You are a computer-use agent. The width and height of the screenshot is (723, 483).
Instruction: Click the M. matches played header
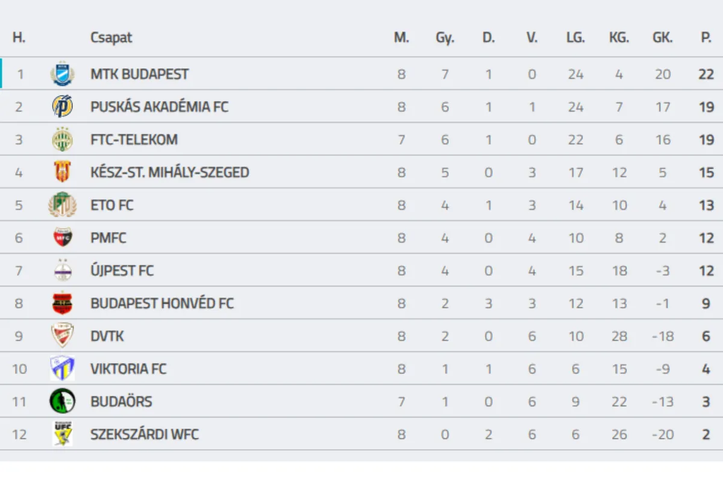(401, 37)
